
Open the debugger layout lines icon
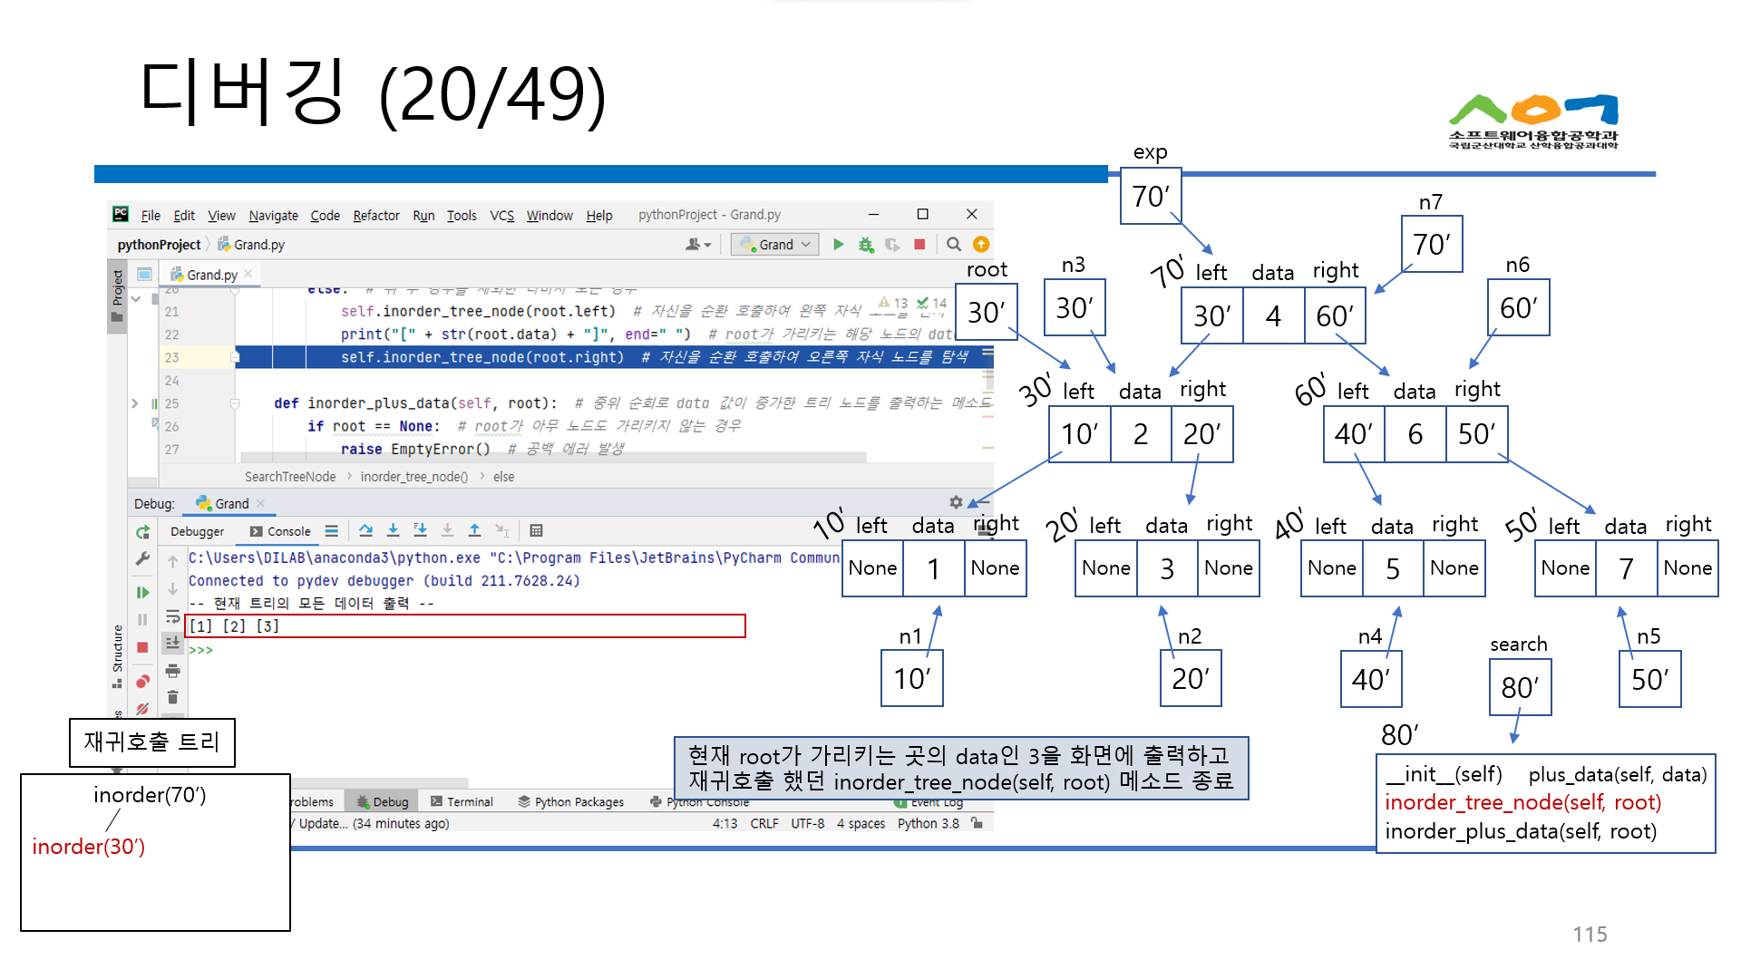click(x=331, y=531)
